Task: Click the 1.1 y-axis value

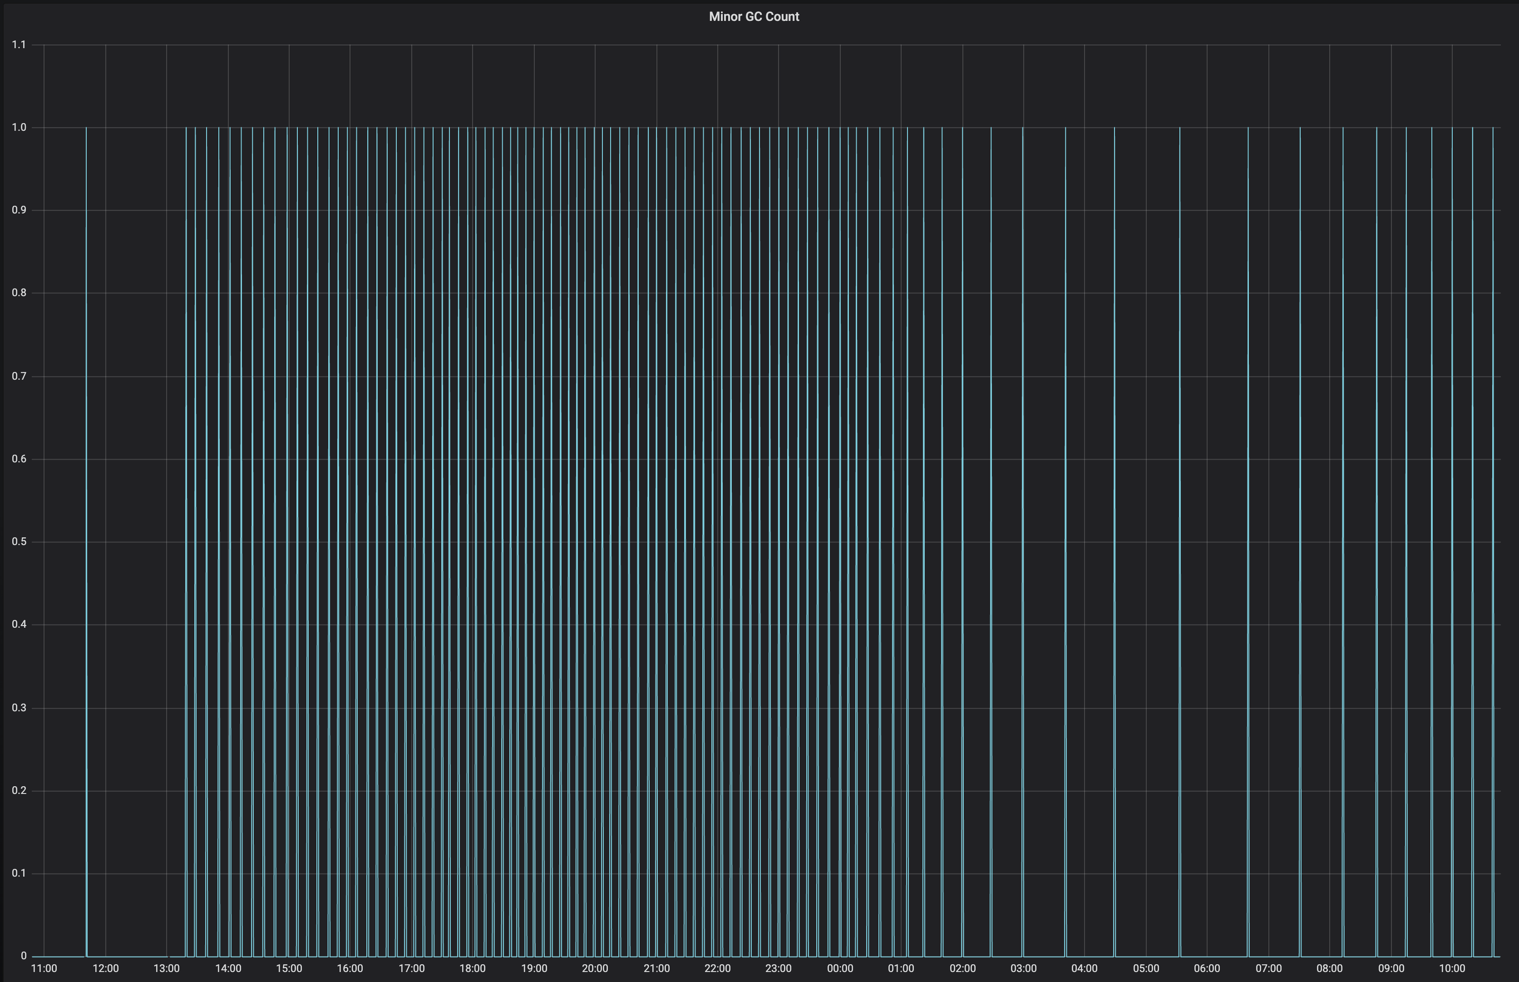Action: (x=19, y=45)
